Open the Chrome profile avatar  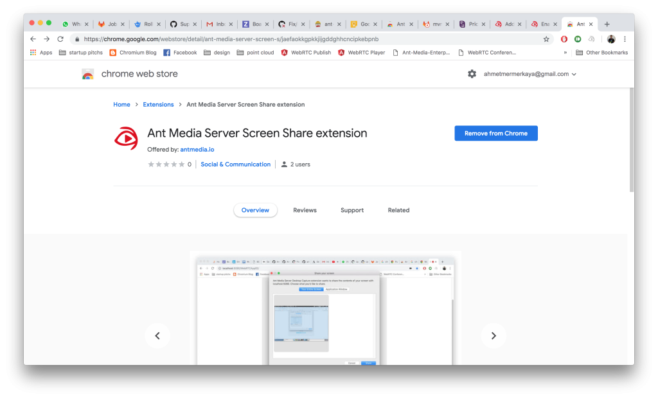pyautogui.click(x=611, y=39)
